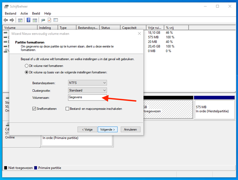The image size is (238, 180).
Task: Click the 18,10 GB free space cell
Action: 154,33
